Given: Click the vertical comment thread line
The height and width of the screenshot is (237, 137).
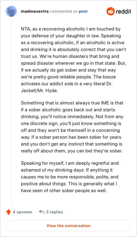Looking at the screenshot, I should [12, 110].
